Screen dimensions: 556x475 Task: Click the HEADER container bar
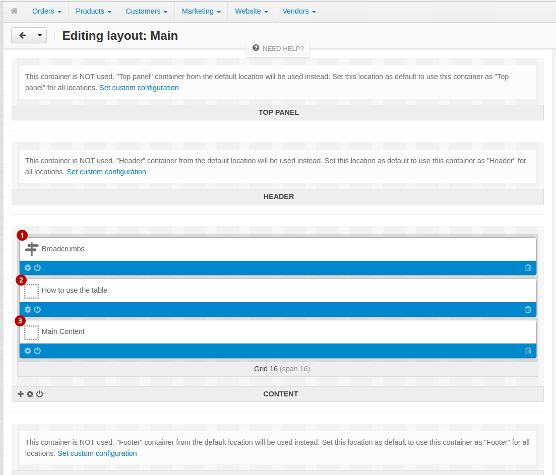[278, 196]
